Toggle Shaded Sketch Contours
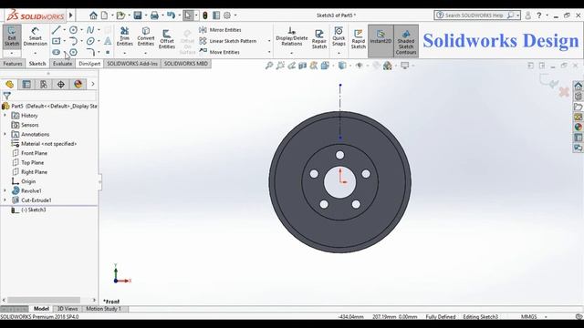This screenshot has height=328, width=584. 406,41
